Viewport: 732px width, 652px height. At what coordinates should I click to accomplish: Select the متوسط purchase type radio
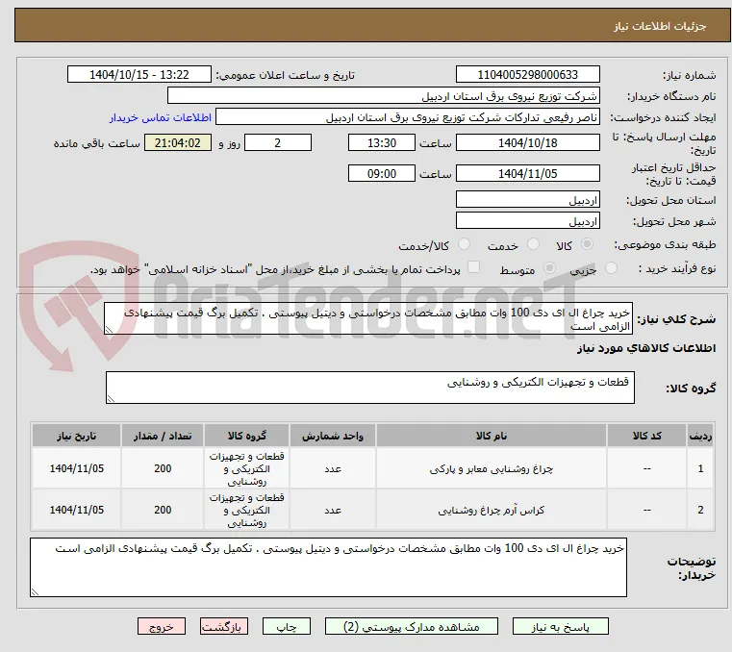tap(549, 268)
